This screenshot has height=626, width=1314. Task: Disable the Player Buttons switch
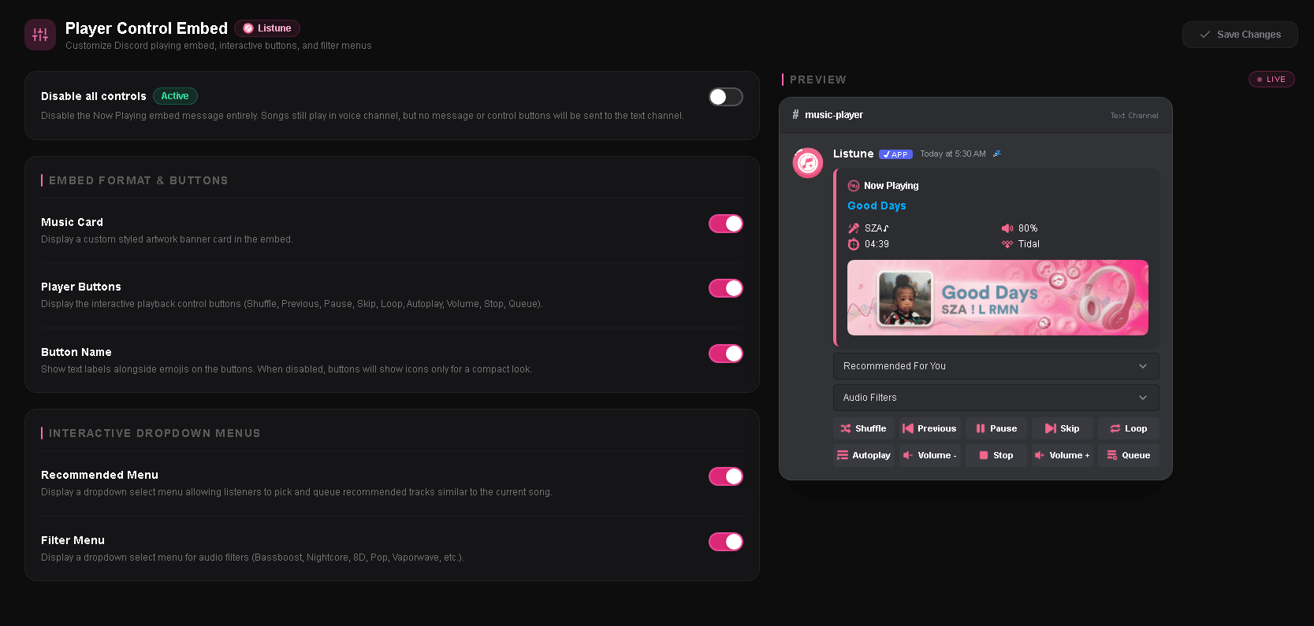pyautogui.click(x=726, y=288)
